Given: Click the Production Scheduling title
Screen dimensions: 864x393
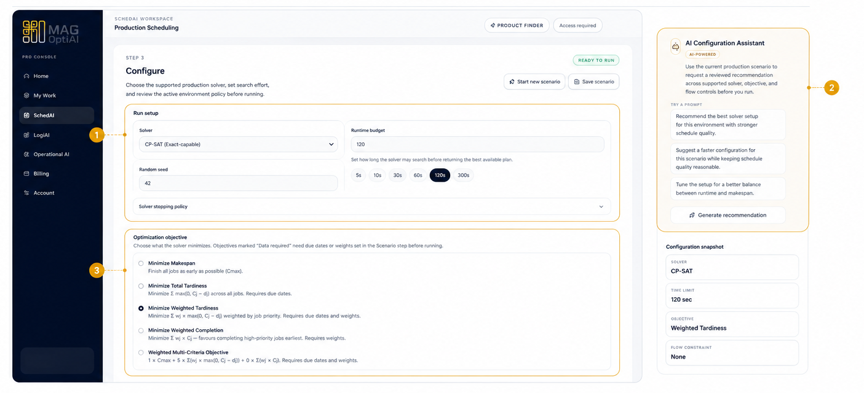Looking at the screenshot, I should point(146,28).
